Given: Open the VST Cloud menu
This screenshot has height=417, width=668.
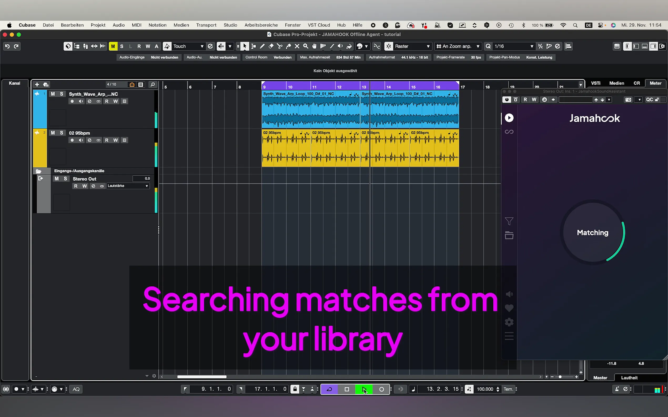Looking at the screenshot, I should coord(319,25).
